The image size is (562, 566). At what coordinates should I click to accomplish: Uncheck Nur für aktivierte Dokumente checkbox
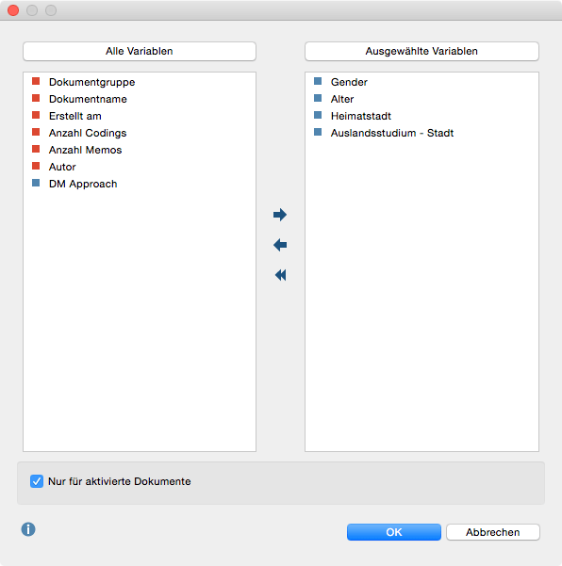[37, 481]
